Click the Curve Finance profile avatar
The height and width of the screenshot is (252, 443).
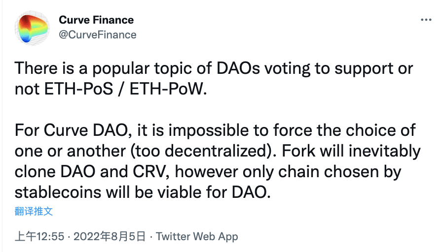pyautogui.click(x=32, y=28)
